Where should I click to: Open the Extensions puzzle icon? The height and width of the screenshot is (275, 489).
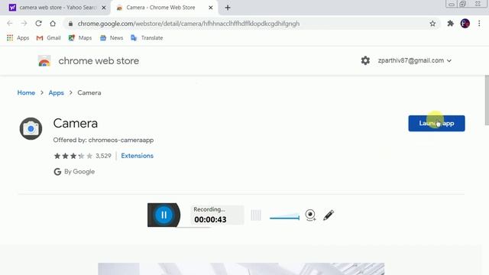tap(450, 24)
